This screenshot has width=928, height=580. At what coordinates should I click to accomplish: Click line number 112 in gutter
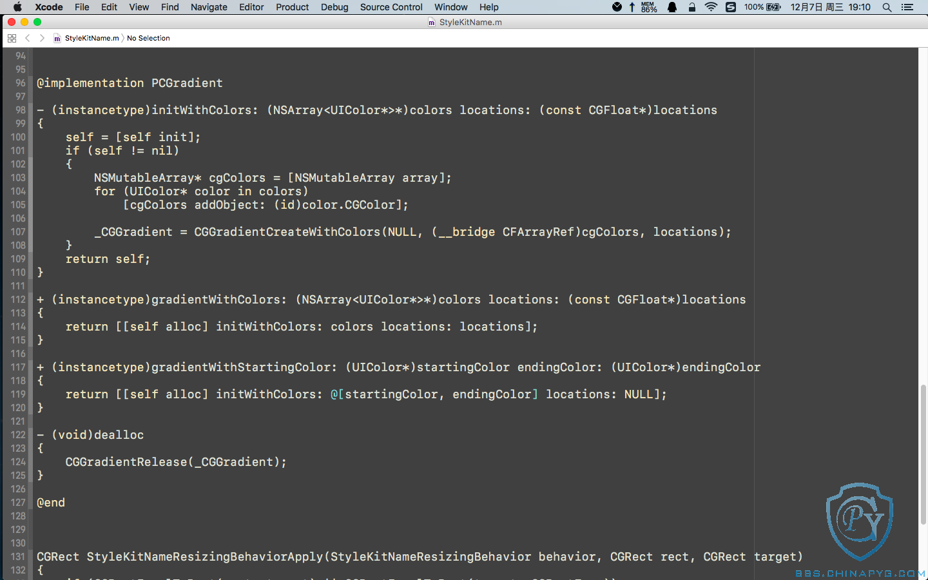point(18,300)
